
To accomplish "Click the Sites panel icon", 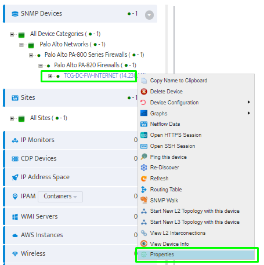I will (15, 98).
